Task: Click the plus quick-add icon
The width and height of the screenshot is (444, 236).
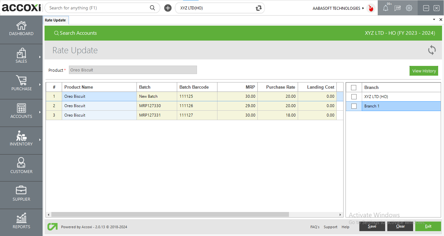Action: pyautogui.click(x=168, y=8)
